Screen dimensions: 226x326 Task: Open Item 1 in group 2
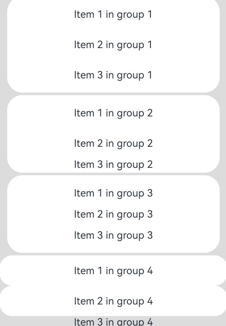coord(113,113)
